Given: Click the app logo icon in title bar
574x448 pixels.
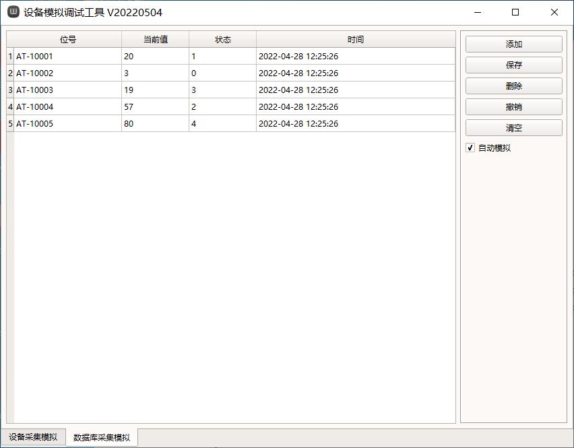Looking at the screenshot, I should (x=13, y=12).
